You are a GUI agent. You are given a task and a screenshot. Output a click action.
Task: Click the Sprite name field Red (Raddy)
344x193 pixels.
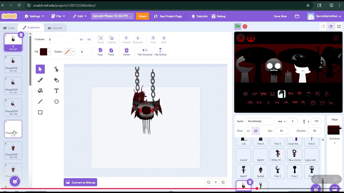(x=260, y=121)
